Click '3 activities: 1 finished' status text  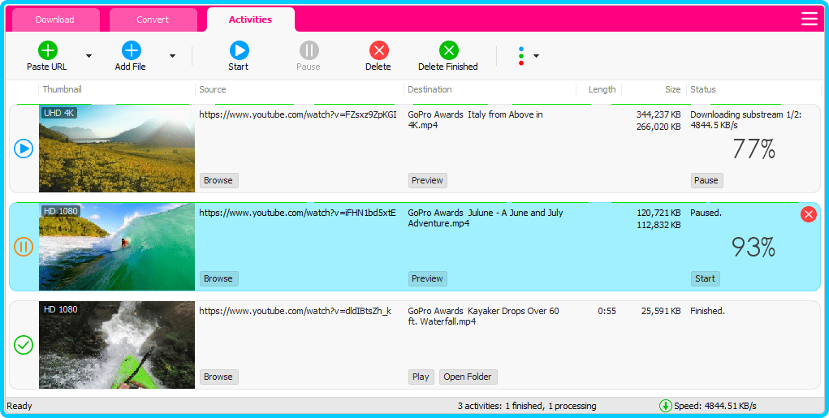pyautogui.click(x=527, y=406)
